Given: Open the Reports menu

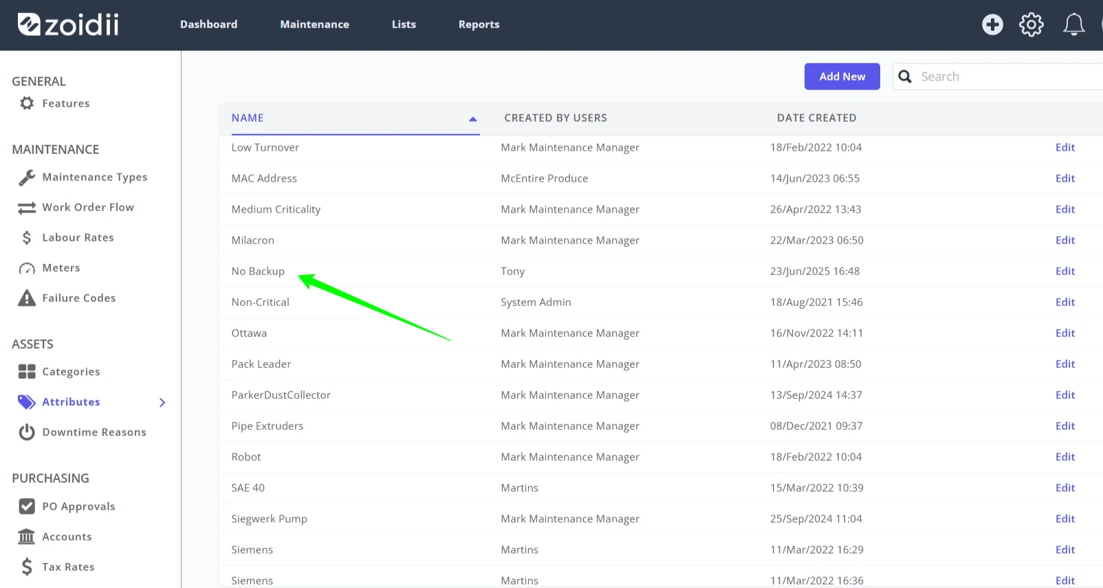Looking at the screenshot, I should tap(479, 25).
